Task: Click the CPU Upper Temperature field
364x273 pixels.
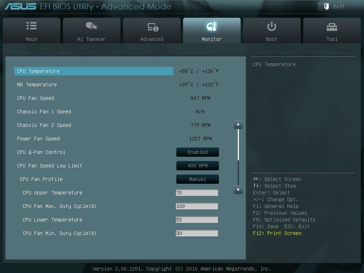Action: [197, 193]
